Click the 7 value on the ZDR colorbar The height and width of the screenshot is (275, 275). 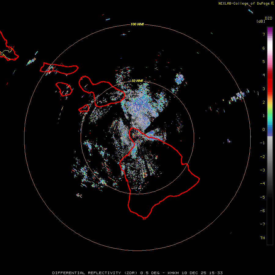click(264, 34)
